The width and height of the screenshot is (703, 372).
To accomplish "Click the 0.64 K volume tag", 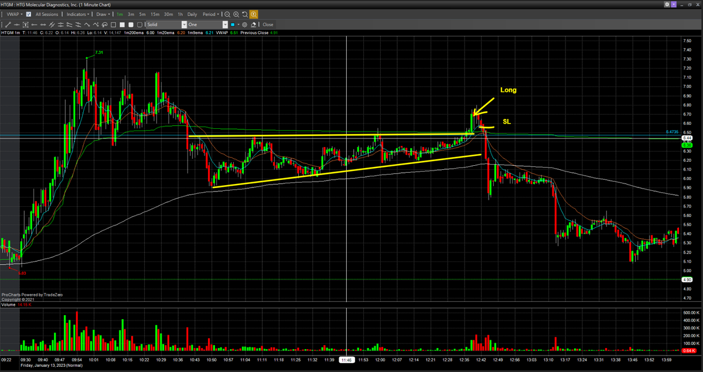I will click(x=689, y=350).
